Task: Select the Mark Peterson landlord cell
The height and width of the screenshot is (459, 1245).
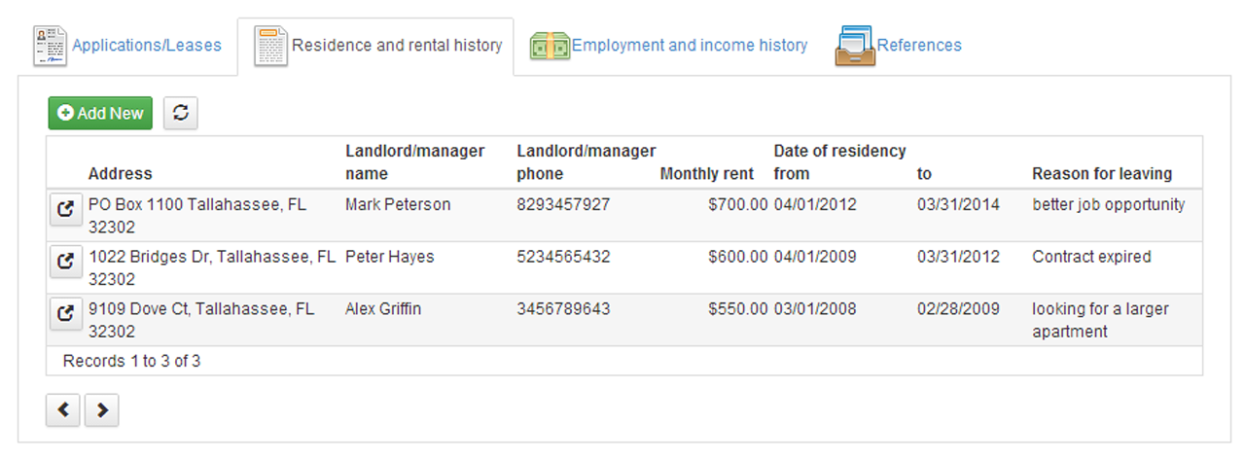Action: click(x=398, y=205)
